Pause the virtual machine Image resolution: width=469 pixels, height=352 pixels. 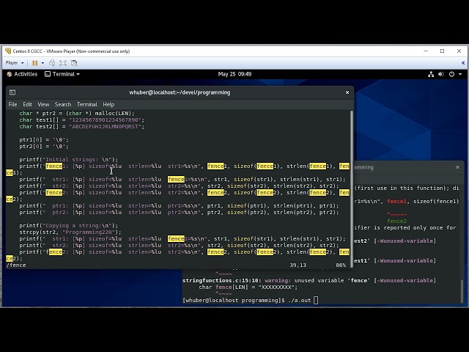click(x=35, y=63)
